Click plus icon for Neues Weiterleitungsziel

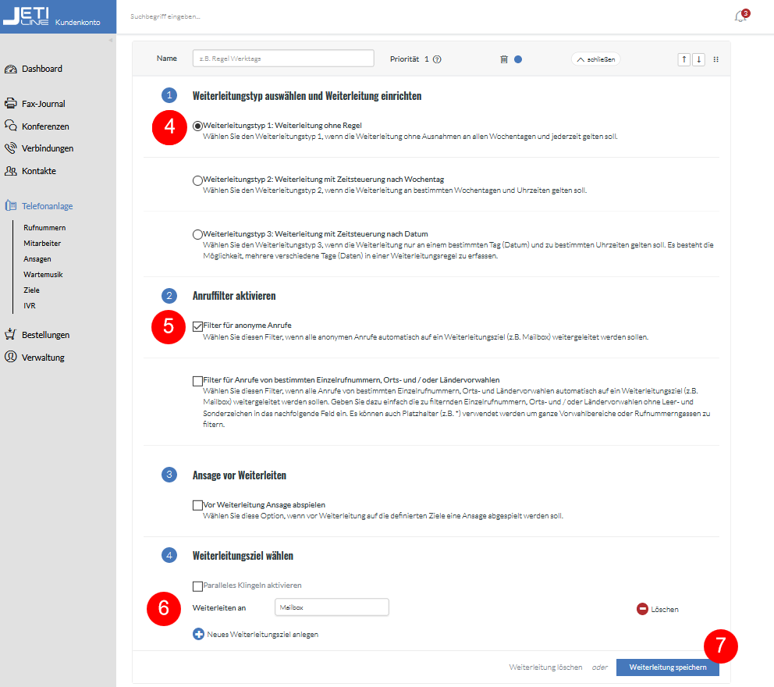(x=198, y=635)
